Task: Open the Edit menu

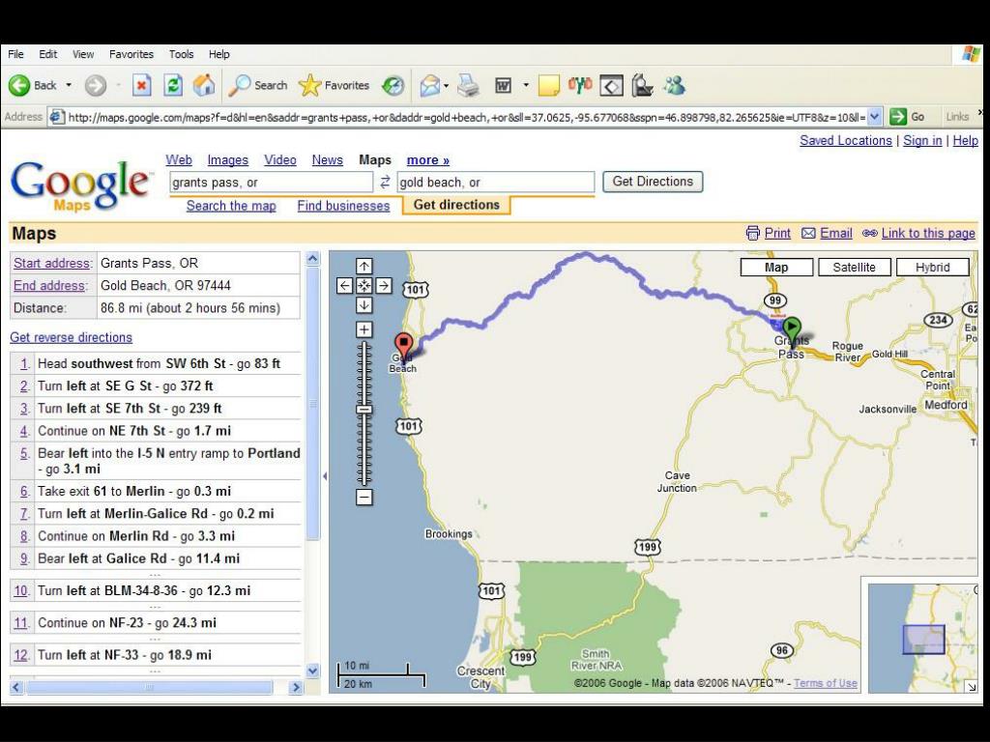Action: [x=48, y=54]
